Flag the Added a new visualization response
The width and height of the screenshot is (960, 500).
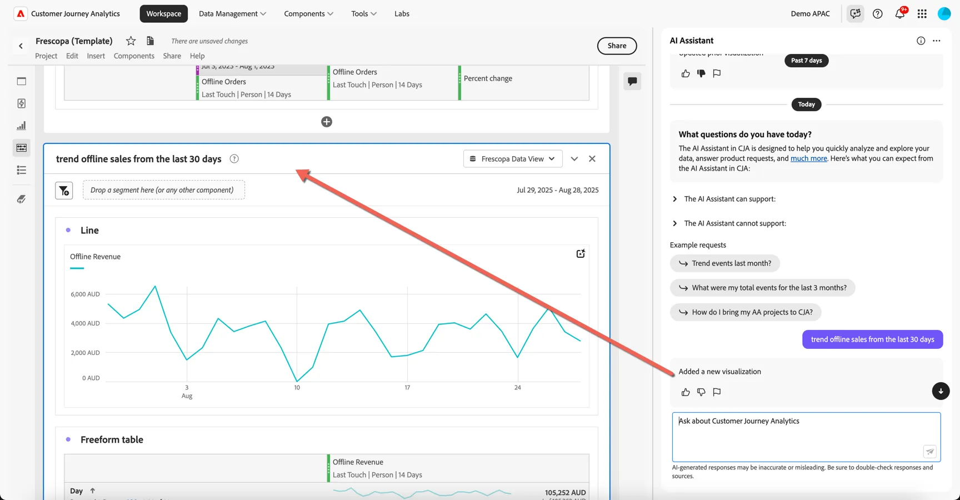point(717,392)
